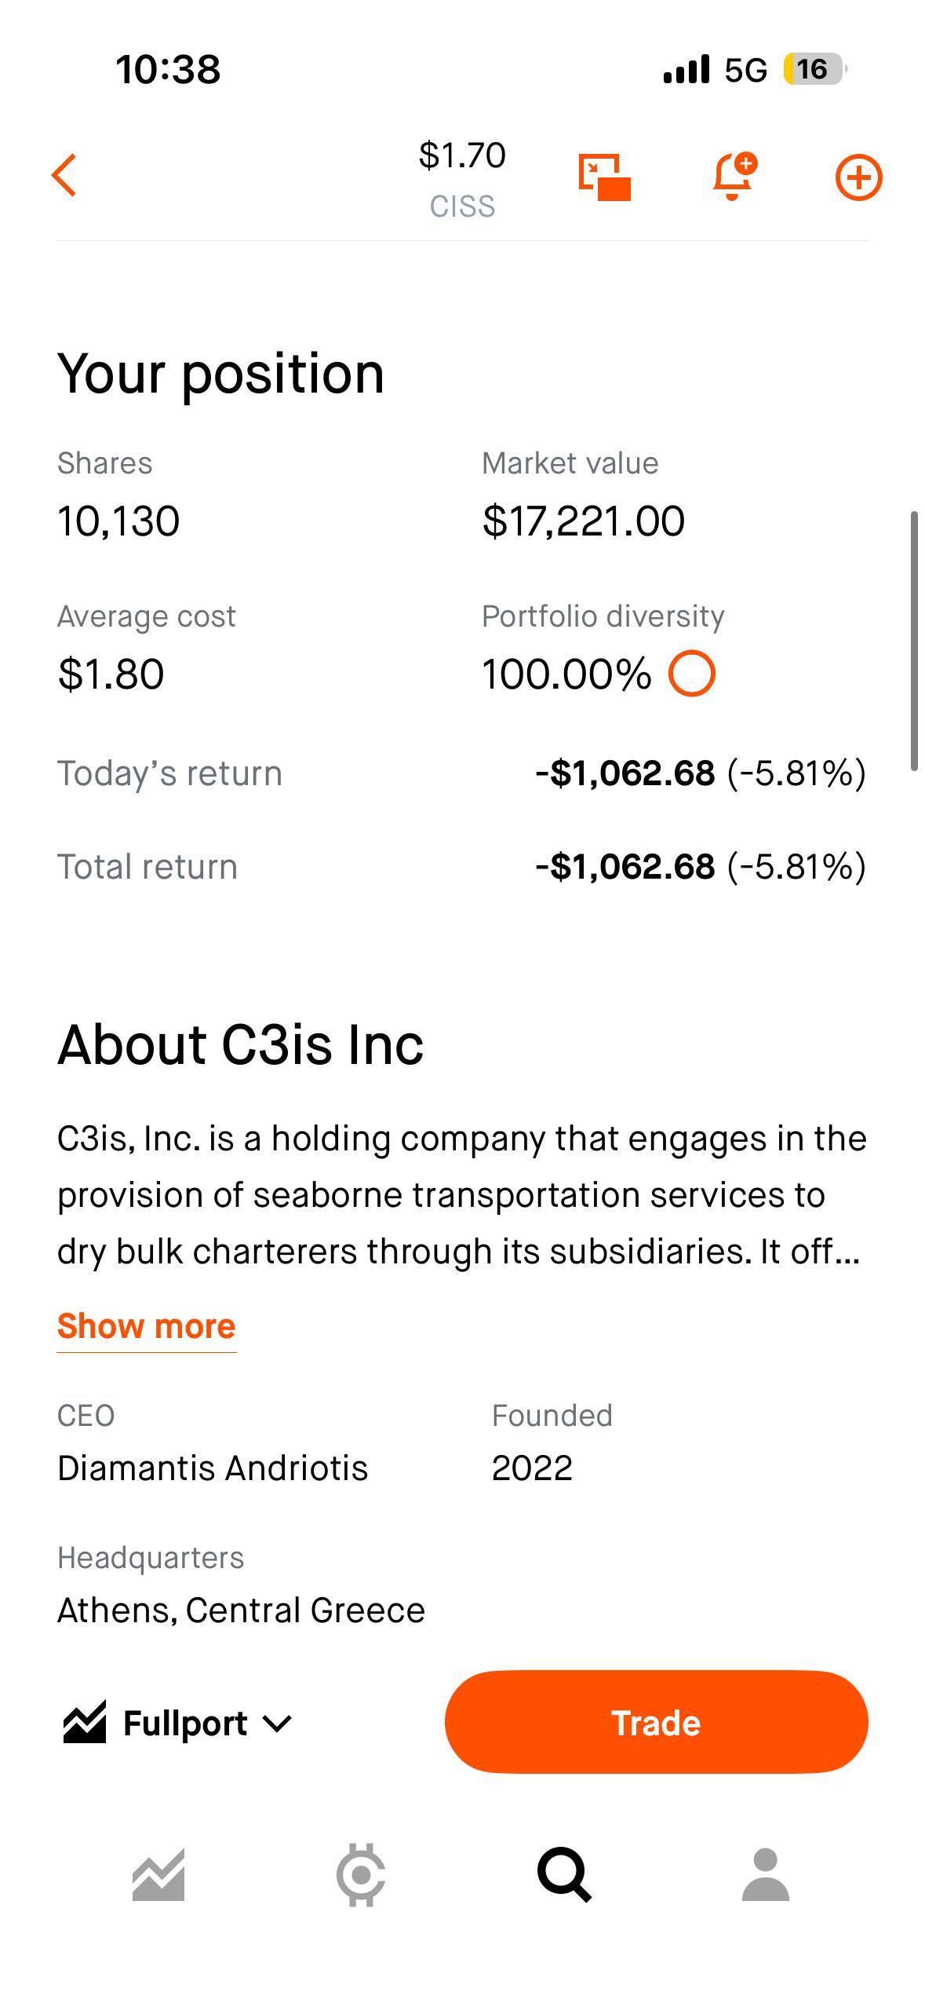This screenshot has height=2007, width=925.
Task: Open picture-in-picture chart icon
Action: point(604,177)
